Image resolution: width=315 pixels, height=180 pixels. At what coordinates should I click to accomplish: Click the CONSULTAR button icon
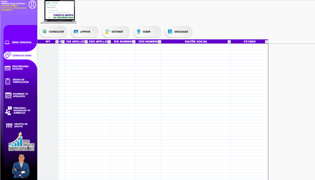(45, 31)
